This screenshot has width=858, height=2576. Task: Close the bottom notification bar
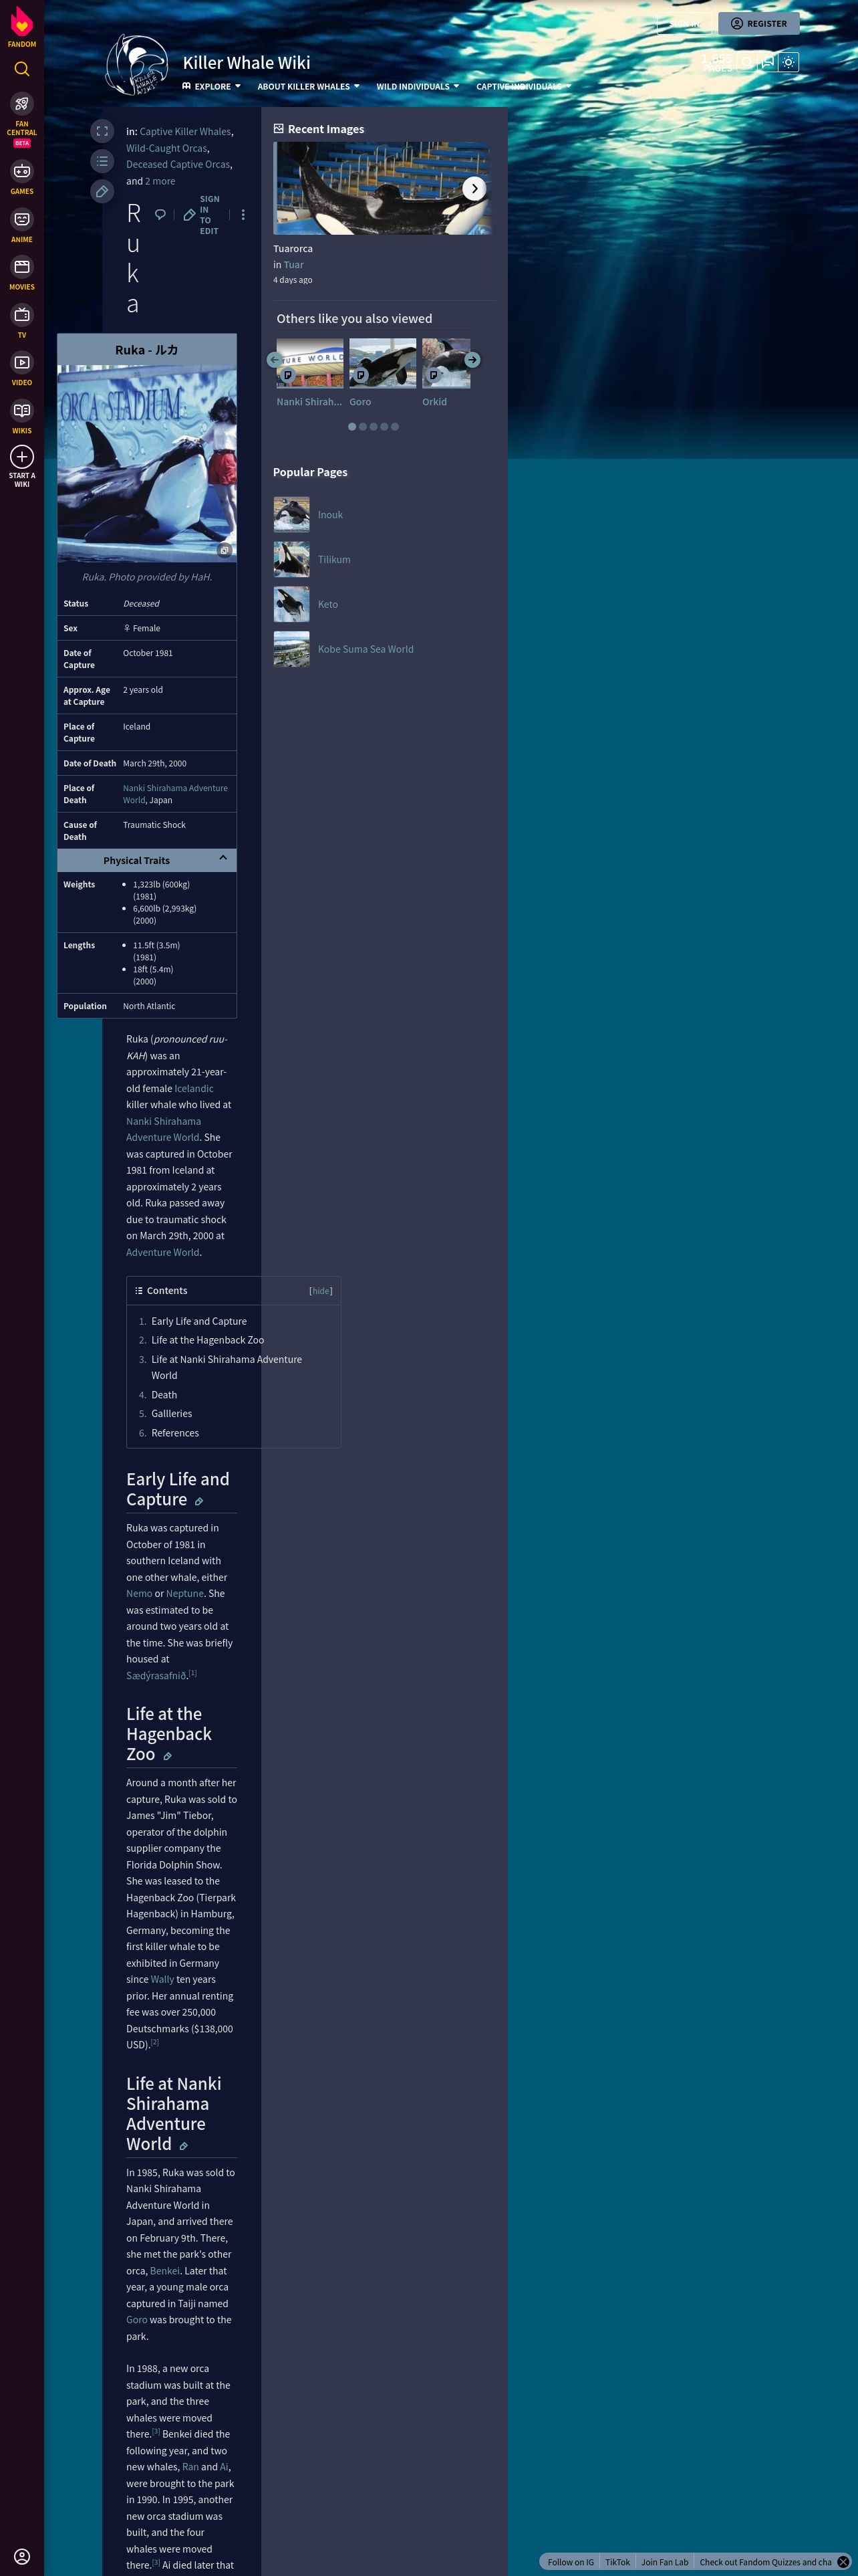pyautogui.click(x=843, y=2562)
